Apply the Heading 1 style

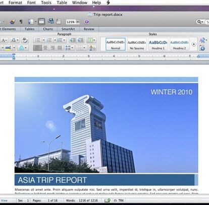158,44
